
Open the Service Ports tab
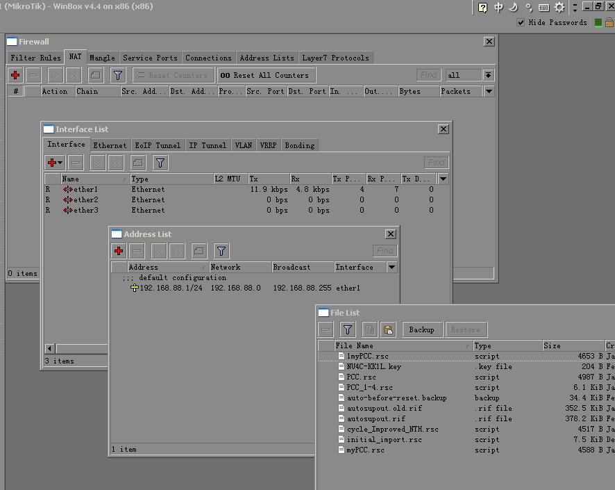(x=150, y=58)
